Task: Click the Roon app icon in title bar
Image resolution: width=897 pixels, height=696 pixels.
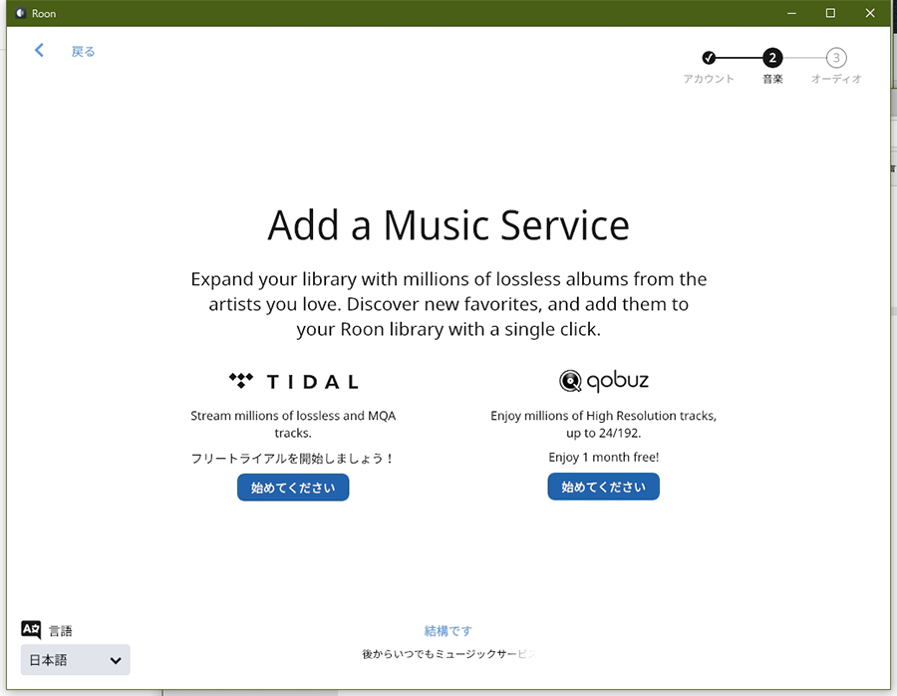Action: [19, 13]
